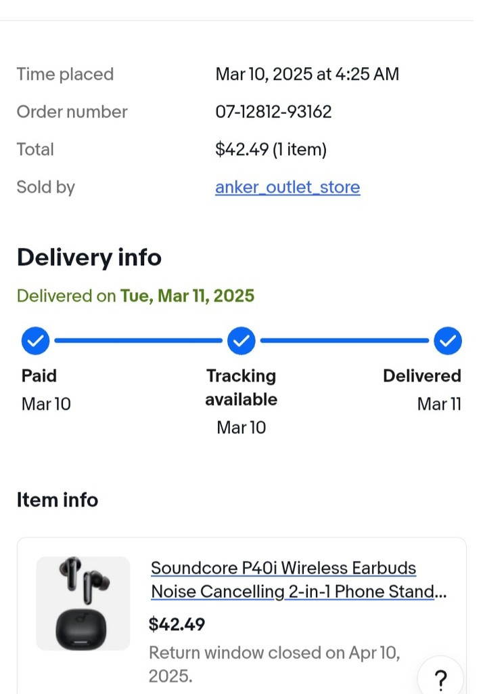Click the Paid step checkmark icon
Viewport: 483px width, 694px height.
click(x=35, y=341)
